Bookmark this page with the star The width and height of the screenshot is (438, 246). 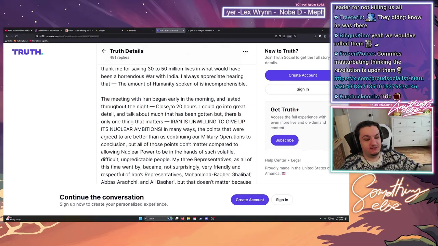[295, 36]
